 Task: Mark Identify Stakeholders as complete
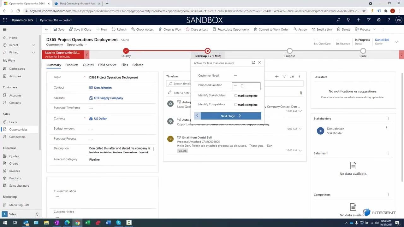click(236, 96)
